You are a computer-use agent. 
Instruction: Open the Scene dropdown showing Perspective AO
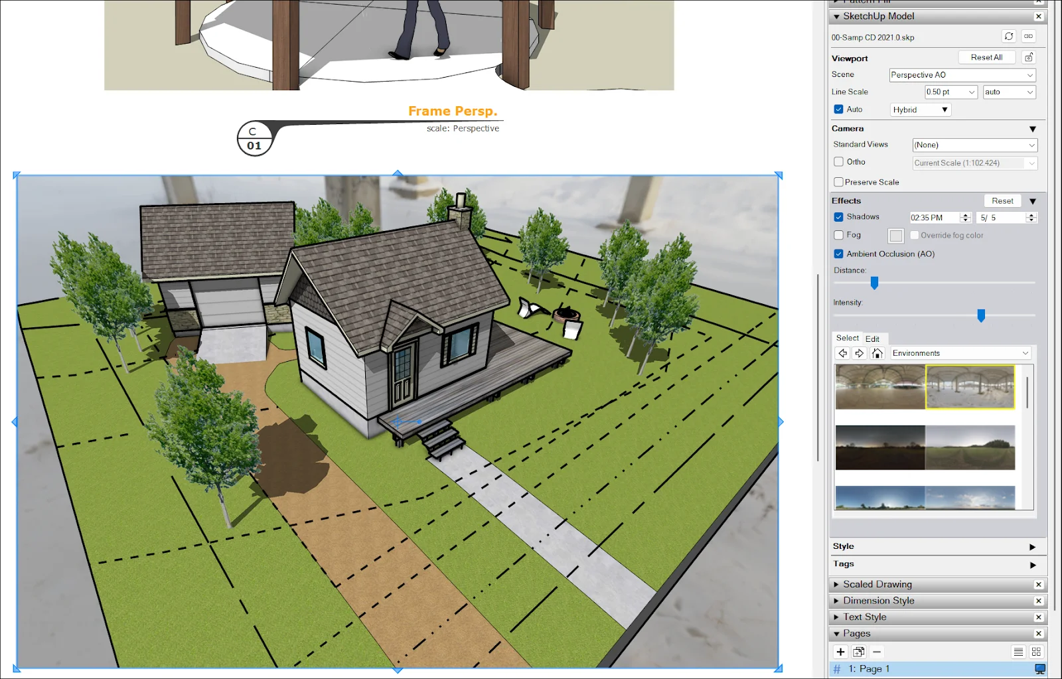pyautogui.click(x=962, y=75)
